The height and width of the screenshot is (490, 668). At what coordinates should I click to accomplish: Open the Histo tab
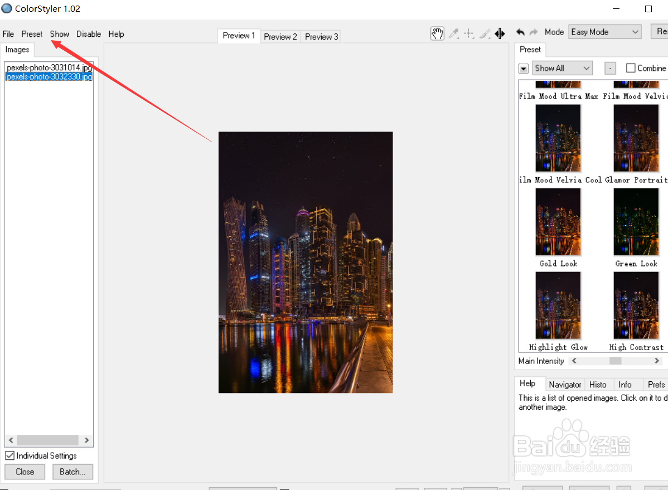[598, 385]
